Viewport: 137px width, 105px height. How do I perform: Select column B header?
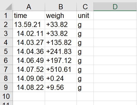[61, 7]
